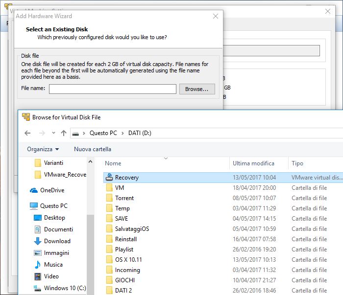Select the Torrent folder icon
Viewport: 343px width, 295px height.
click(x=109, y=198)
